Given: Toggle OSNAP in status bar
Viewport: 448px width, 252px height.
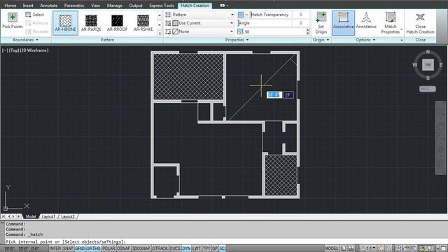Looking at the screenshot, I should pyautogui.click(x=123, y=248).
